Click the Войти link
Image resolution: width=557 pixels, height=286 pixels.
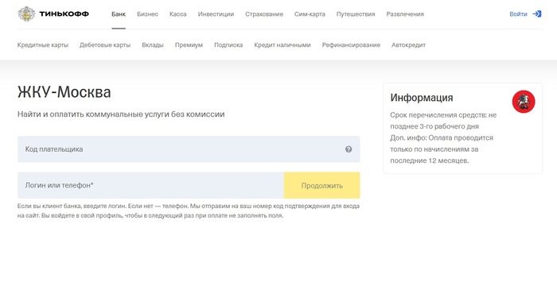518,14
